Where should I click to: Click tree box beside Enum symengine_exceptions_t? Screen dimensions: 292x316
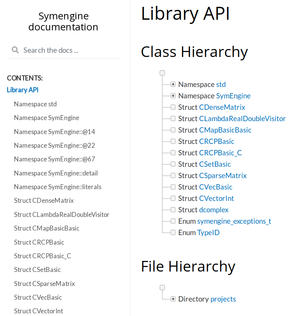click(173, 221)
